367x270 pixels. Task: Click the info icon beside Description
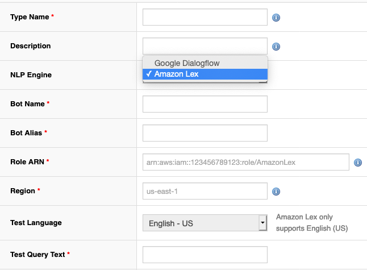(276, 47)
